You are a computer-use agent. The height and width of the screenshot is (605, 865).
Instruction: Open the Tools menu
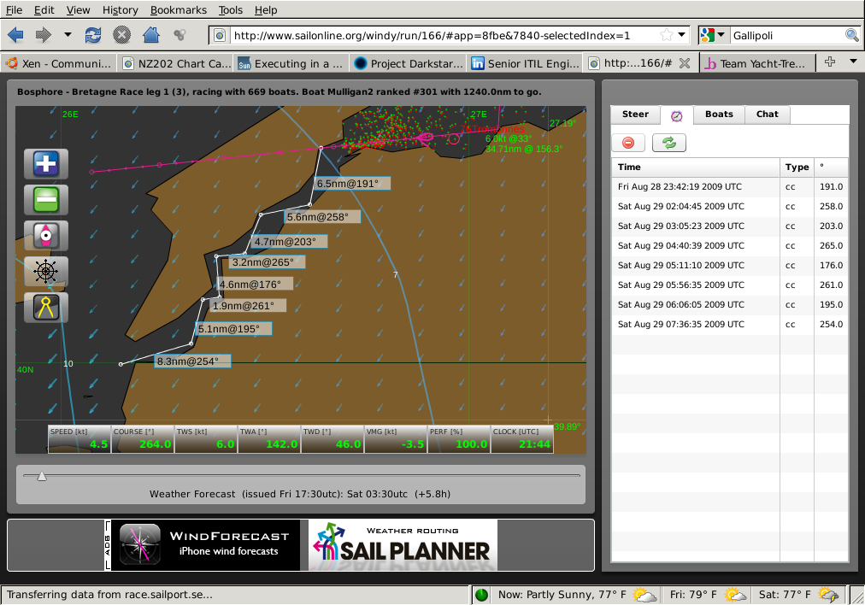click(x=230, y=10)
